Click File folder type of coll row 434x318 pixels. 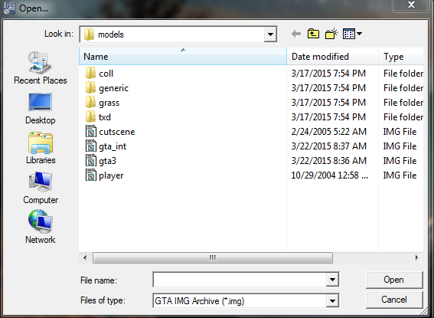[403, 73]
